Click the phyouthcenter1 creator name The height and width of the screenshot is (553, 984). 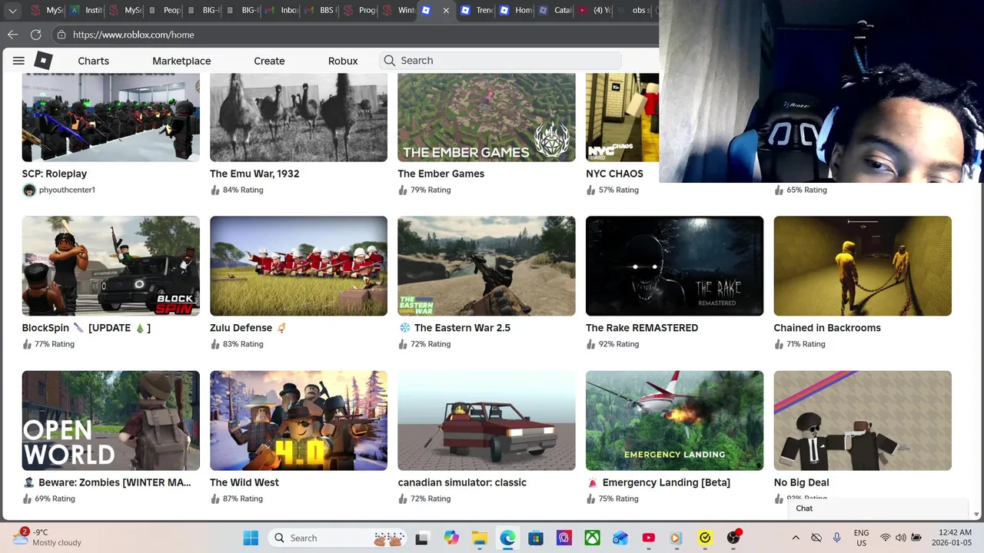(67, 190)
